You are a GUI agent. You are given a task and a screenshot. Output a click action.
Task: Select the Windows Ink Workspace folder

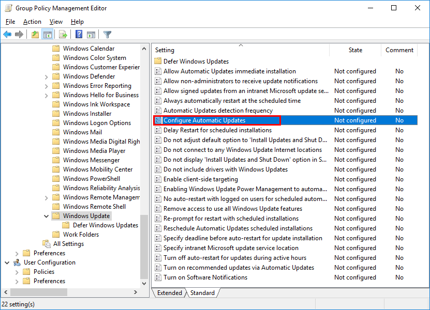pos(97,104)
